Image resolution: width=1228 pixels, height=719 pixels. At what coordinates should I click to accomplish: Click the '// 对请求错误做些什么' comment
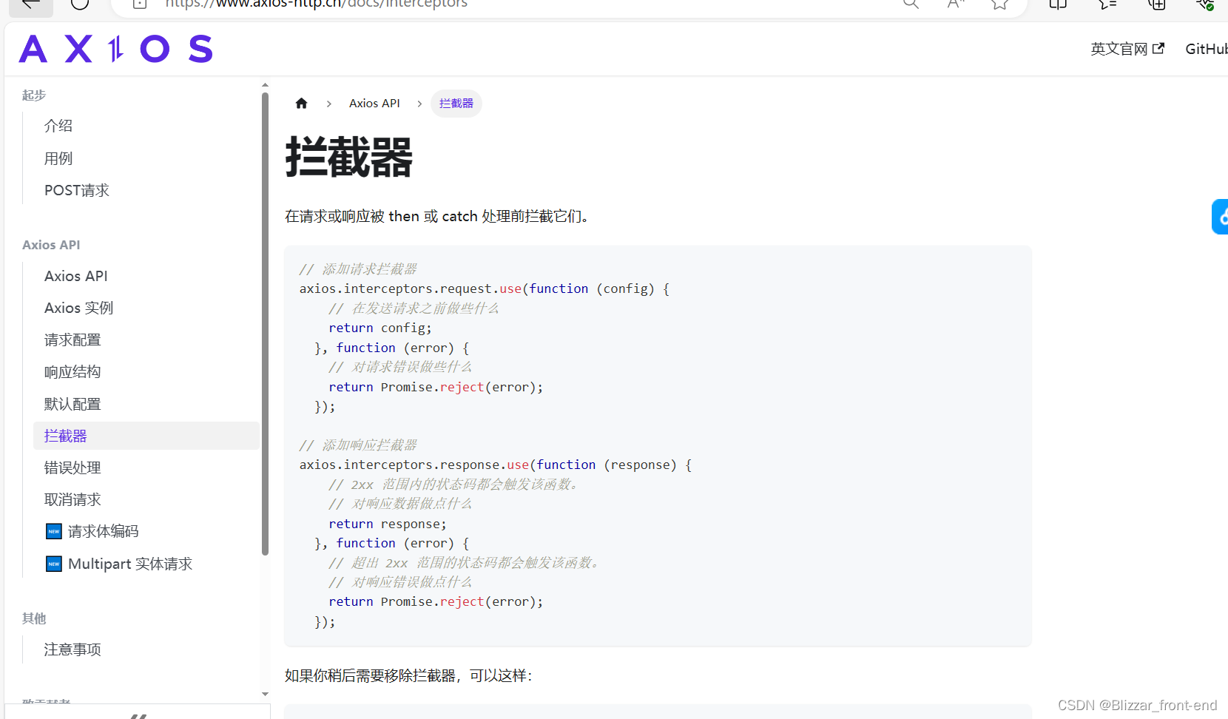[x=400, y=367]
